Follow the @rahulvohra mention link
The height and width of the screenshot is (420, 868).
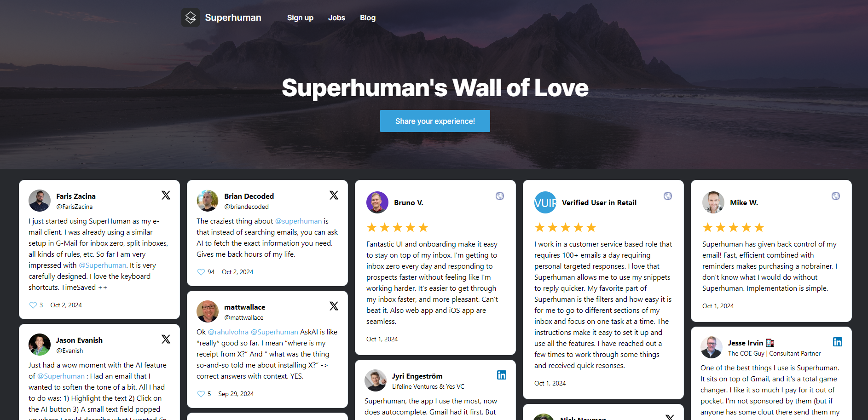[x=228, y=332]
